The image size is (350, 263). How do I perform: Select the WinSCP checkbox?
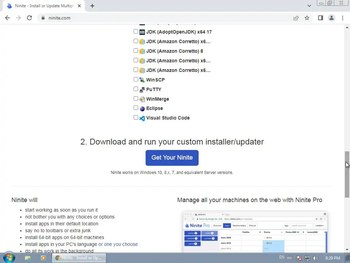(x=136, y=79)
